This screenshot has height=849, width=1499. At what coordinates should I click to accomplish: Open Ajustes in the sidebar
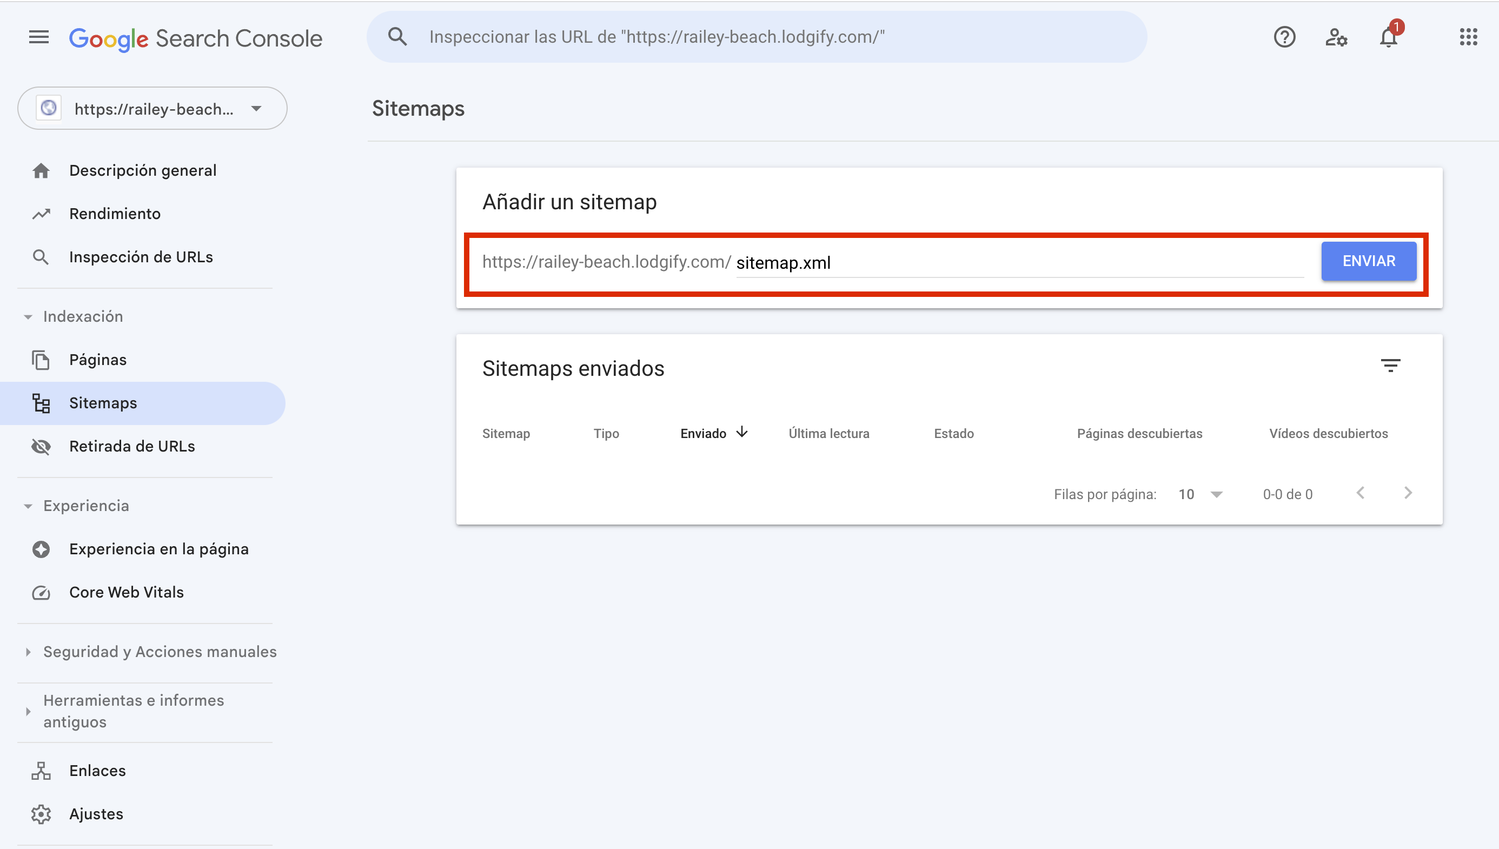(96, 814)
